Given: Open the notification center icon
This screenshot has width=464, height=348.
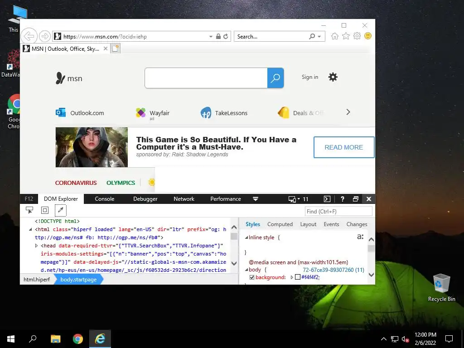Looking at the screenshot, I should point(449,339).
